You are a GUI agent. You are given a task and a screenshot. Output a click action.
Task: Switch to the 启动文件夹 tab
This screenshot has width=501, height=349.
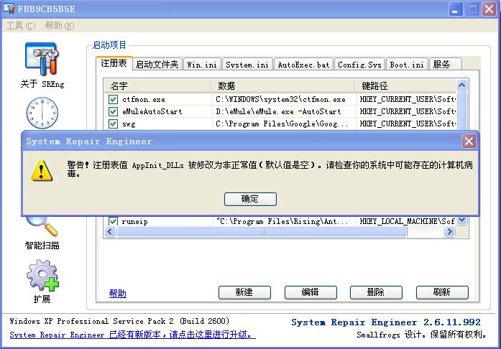(157, 64)
